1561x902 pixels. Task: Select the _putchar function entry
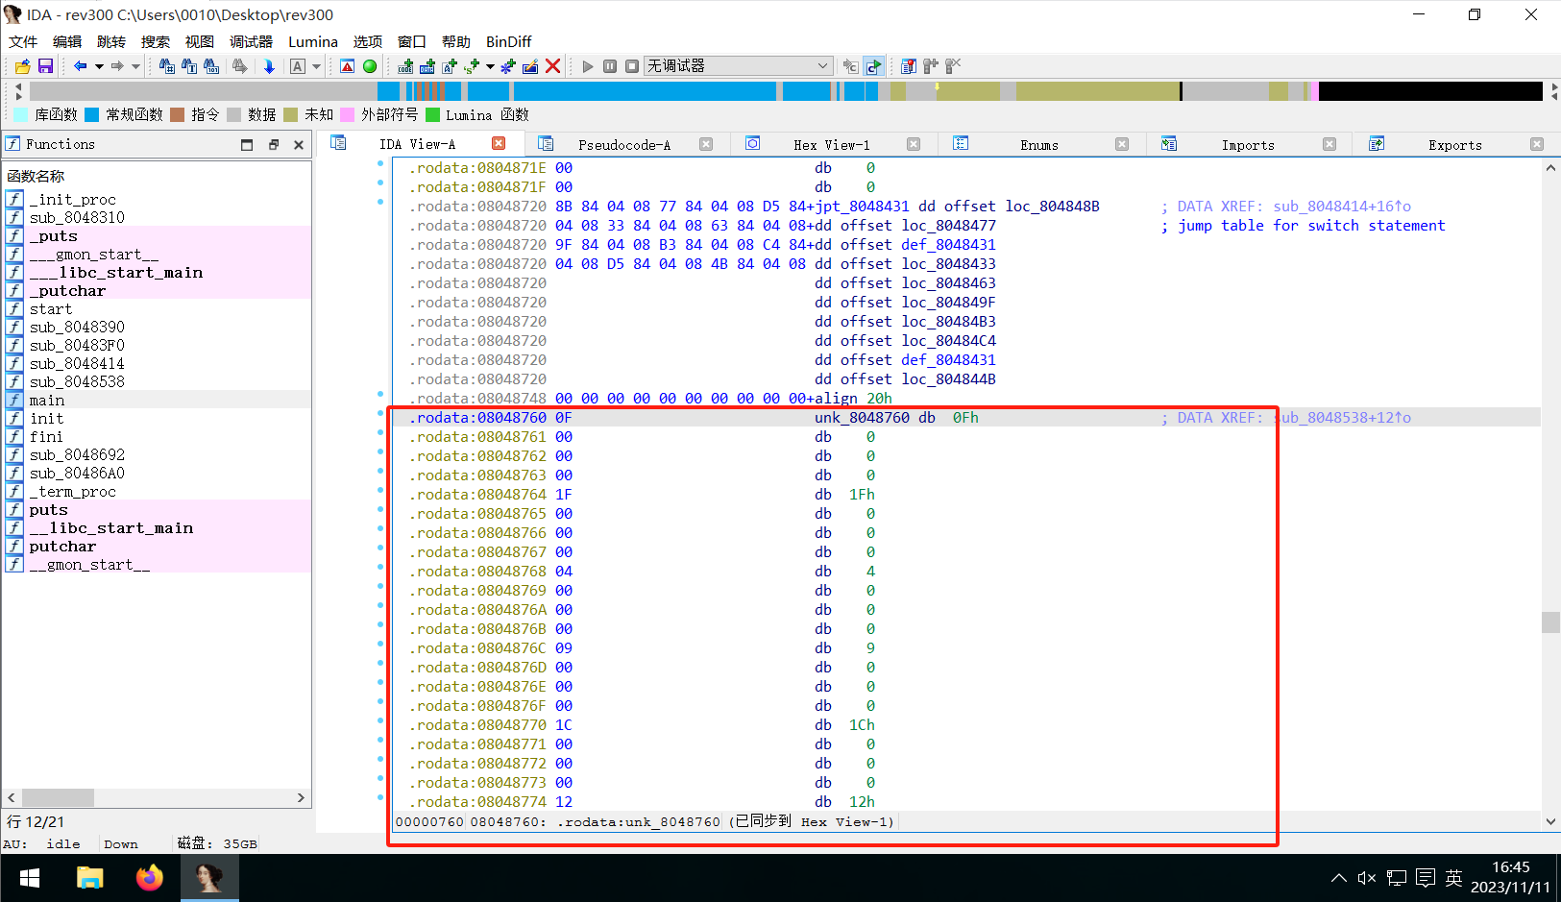tap(158, 290)
